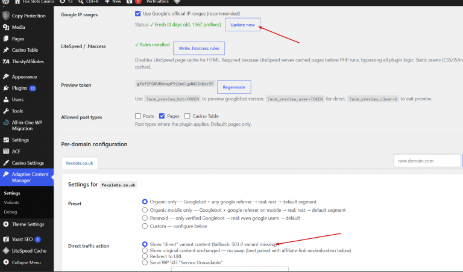Click the ?acm_preview_clear=1 code snippet

pos(373,99)
